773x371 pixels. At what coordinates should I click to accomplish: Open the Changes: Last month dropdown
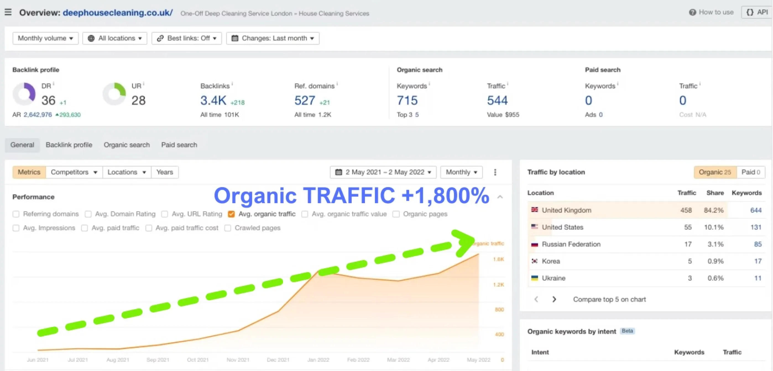click(273, 38)
